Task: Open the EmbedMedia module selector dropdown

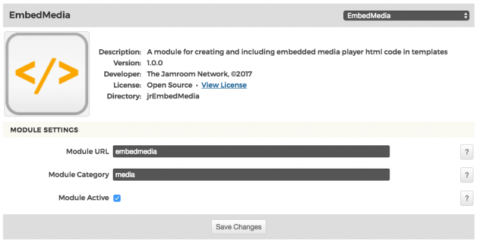Action: click(x=406, y=16)
